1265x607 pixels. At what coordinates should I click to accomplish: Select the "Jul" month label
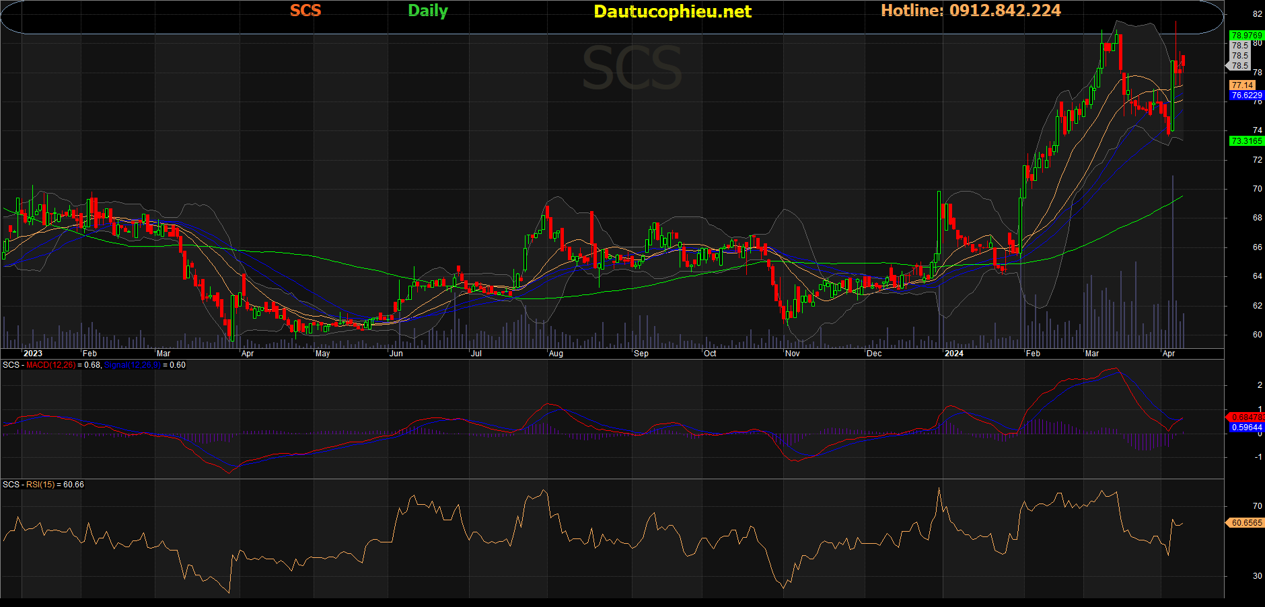click(x=476, y=354)
